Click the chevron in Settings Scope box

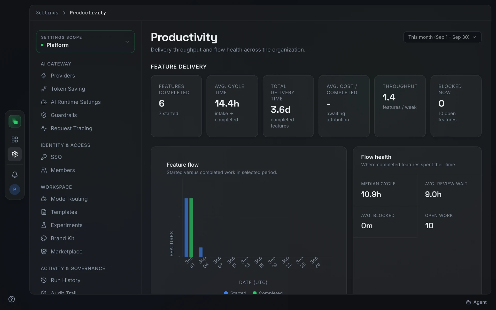click(127, 42)
